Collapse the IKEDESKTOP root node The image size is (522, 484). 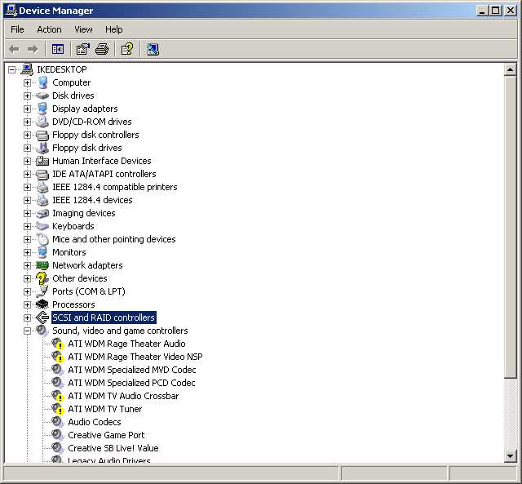[11, 69]
